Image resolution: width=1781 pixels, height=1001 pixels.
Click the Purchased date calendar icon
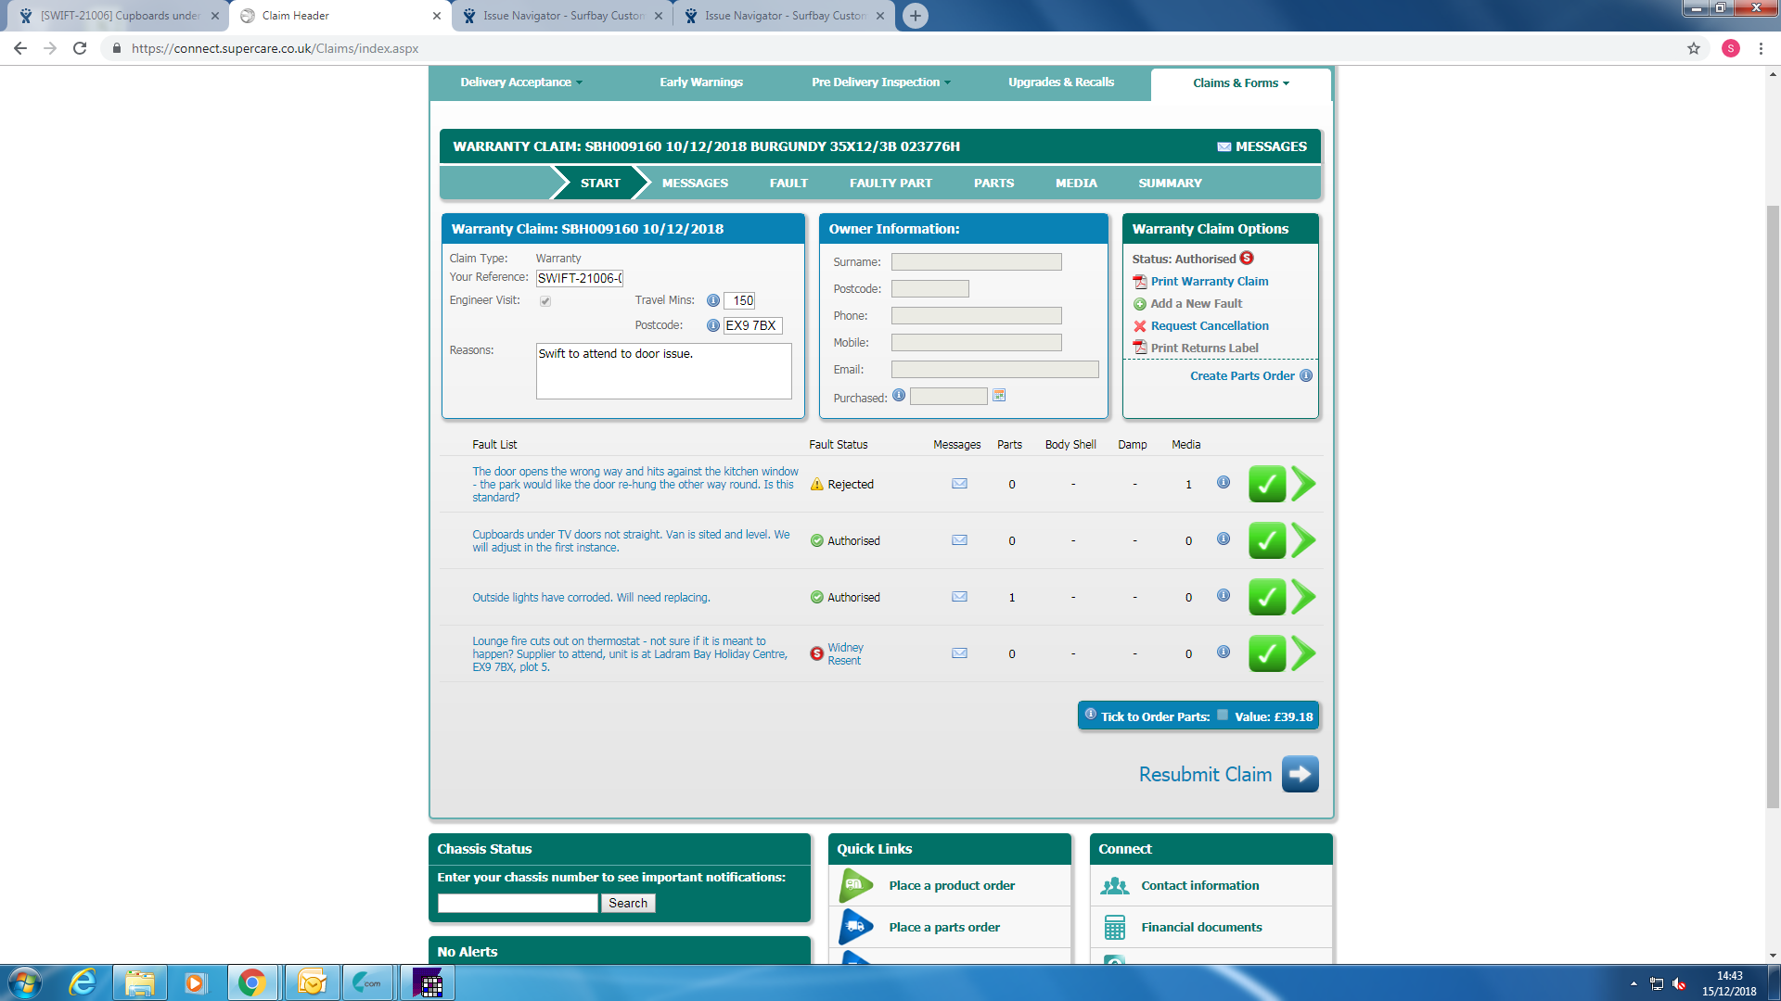tap(999, 396)
